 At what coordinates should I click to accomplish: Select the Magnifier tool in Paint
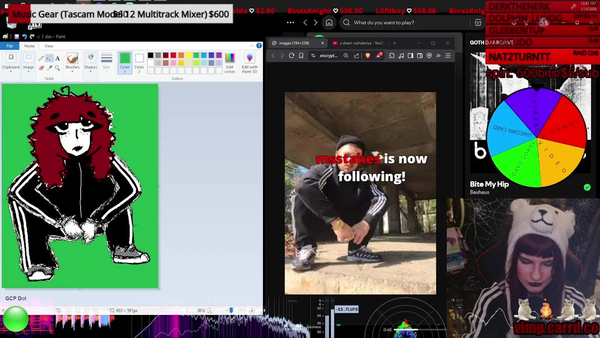click(57, 68)
